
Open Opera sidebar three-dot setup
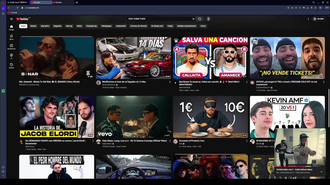click(x=3, y=175)
